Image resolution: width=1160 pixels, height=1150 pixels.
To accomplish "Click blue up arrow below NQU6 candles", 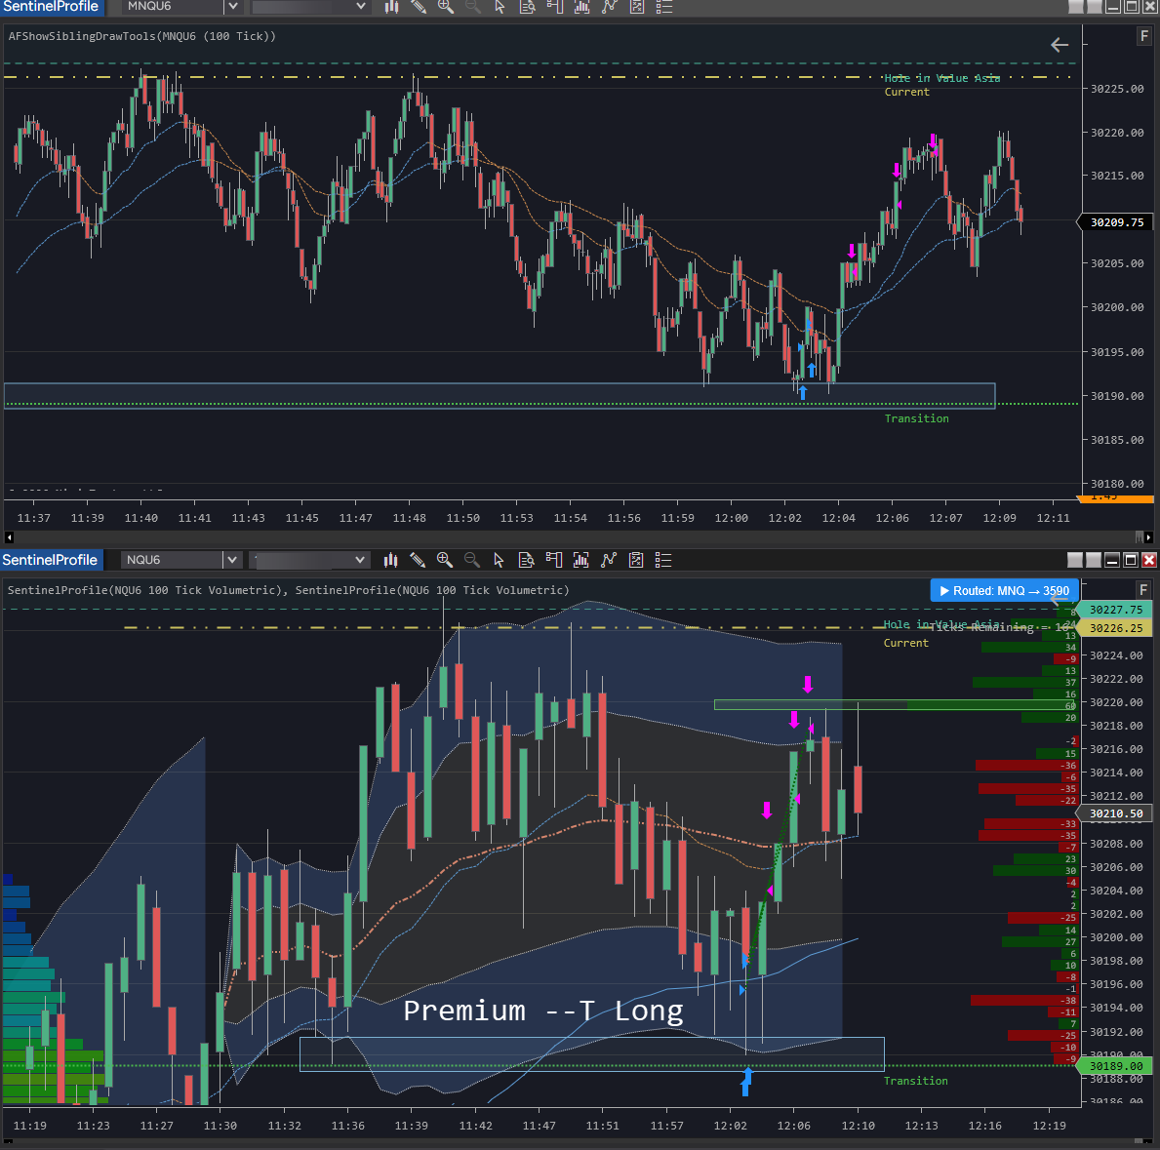I will [746, 1082].
